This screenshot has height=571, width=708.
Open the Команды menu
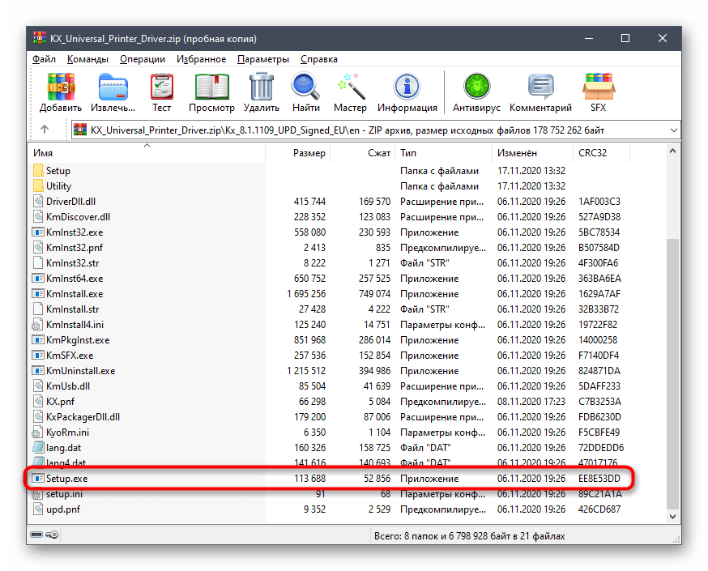(x=87, y=59)
